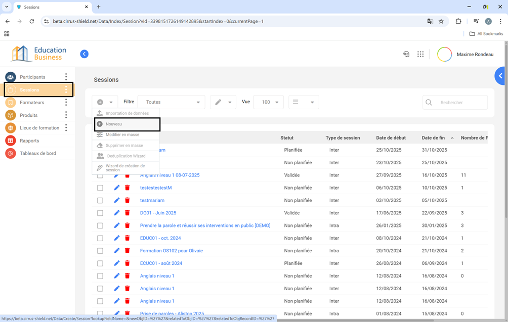Select checkbox for testestestestM row
This screenshot has width=508, height=322.
(x=100, y=188)
